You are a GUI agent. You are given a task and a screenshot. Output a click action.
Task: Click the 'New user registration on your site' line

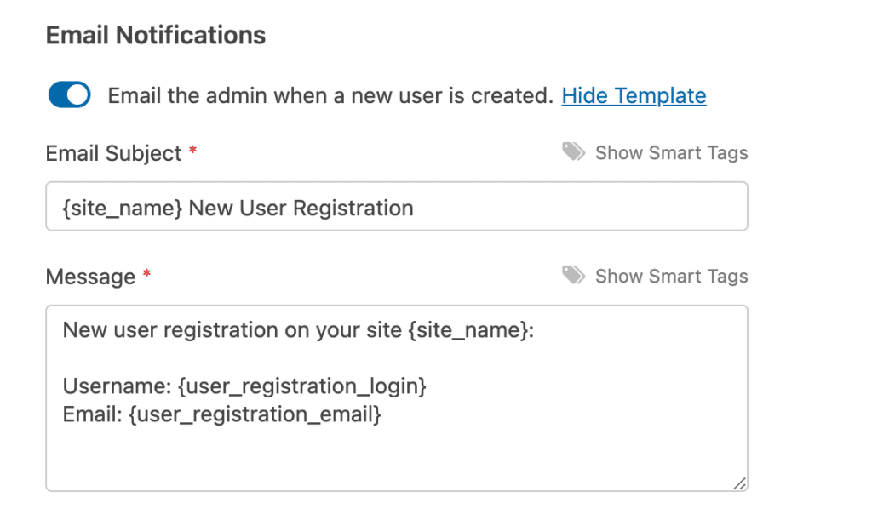[x=298, y=330]
